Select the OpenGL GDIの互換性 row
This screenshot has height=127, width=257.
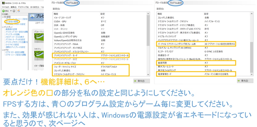(100, 33)
